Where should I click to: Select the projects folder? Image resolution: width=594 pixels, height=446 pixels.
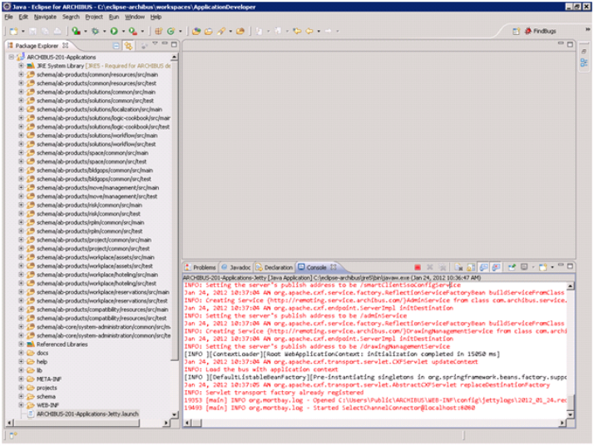coord(47,388)
